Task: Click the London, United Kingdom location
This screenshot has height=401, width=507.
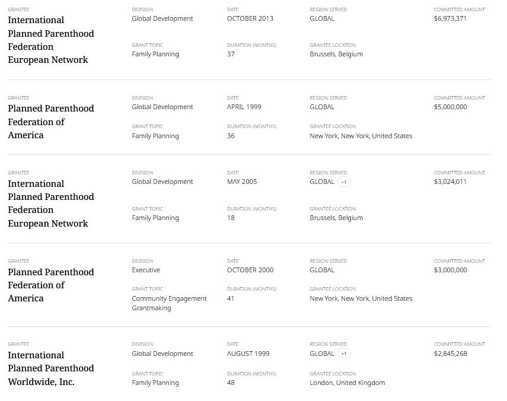Action: [x=347, y=383]
